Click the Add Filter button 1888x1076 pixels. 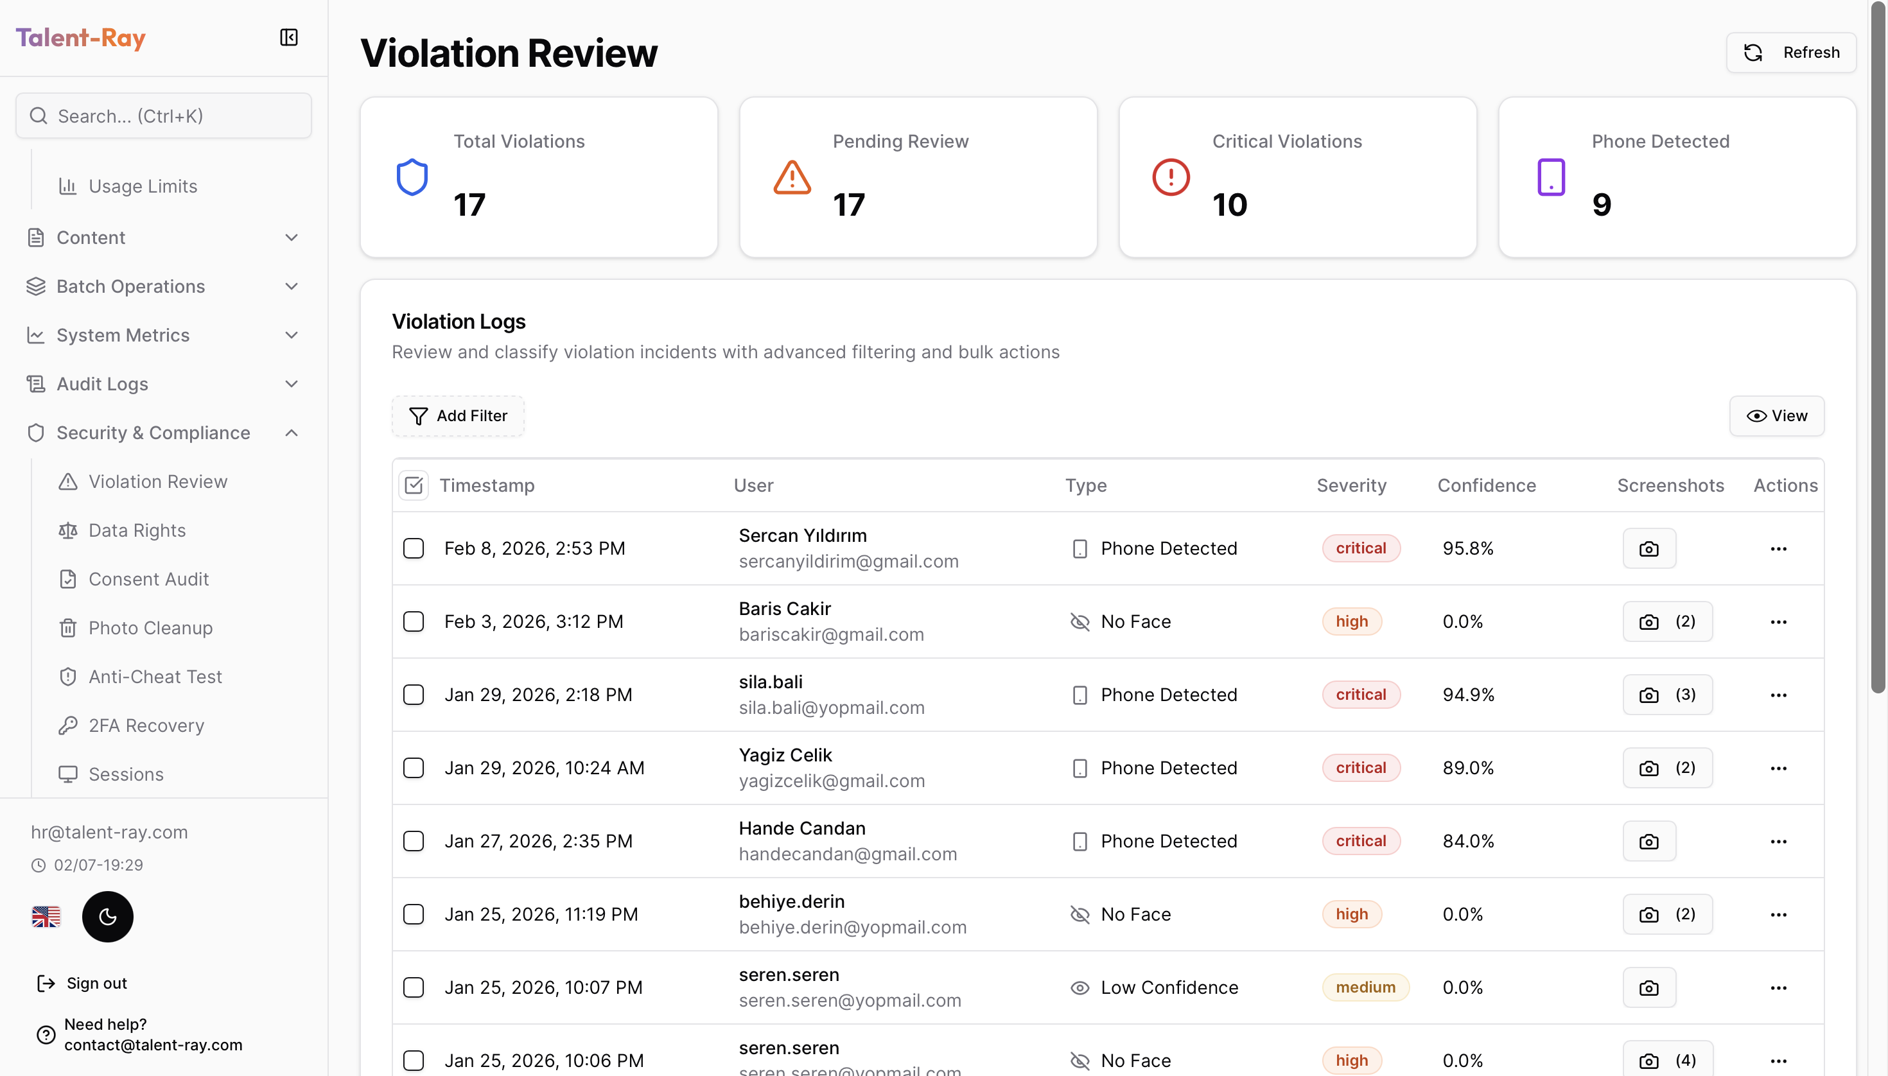459,416
